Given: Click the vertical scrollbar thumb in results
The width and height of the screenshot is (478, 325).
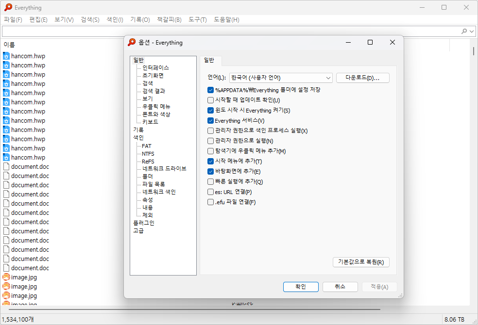Looking at the screenshot, I should pyautogui.click(x=474, y=51).
